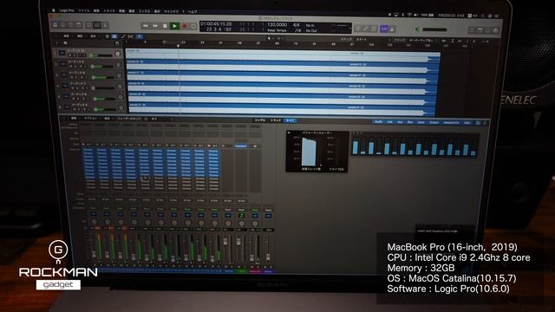Open the ファイル (File) menu
555x312 pixels.
click(x=84, y=10)
